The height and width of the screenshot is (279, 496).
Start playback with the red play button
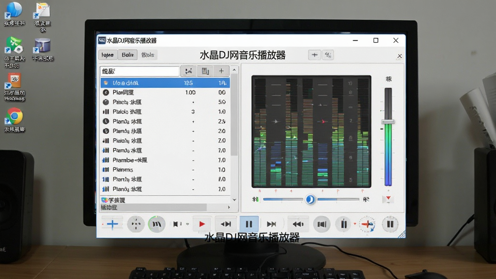(x=202, y=224)
